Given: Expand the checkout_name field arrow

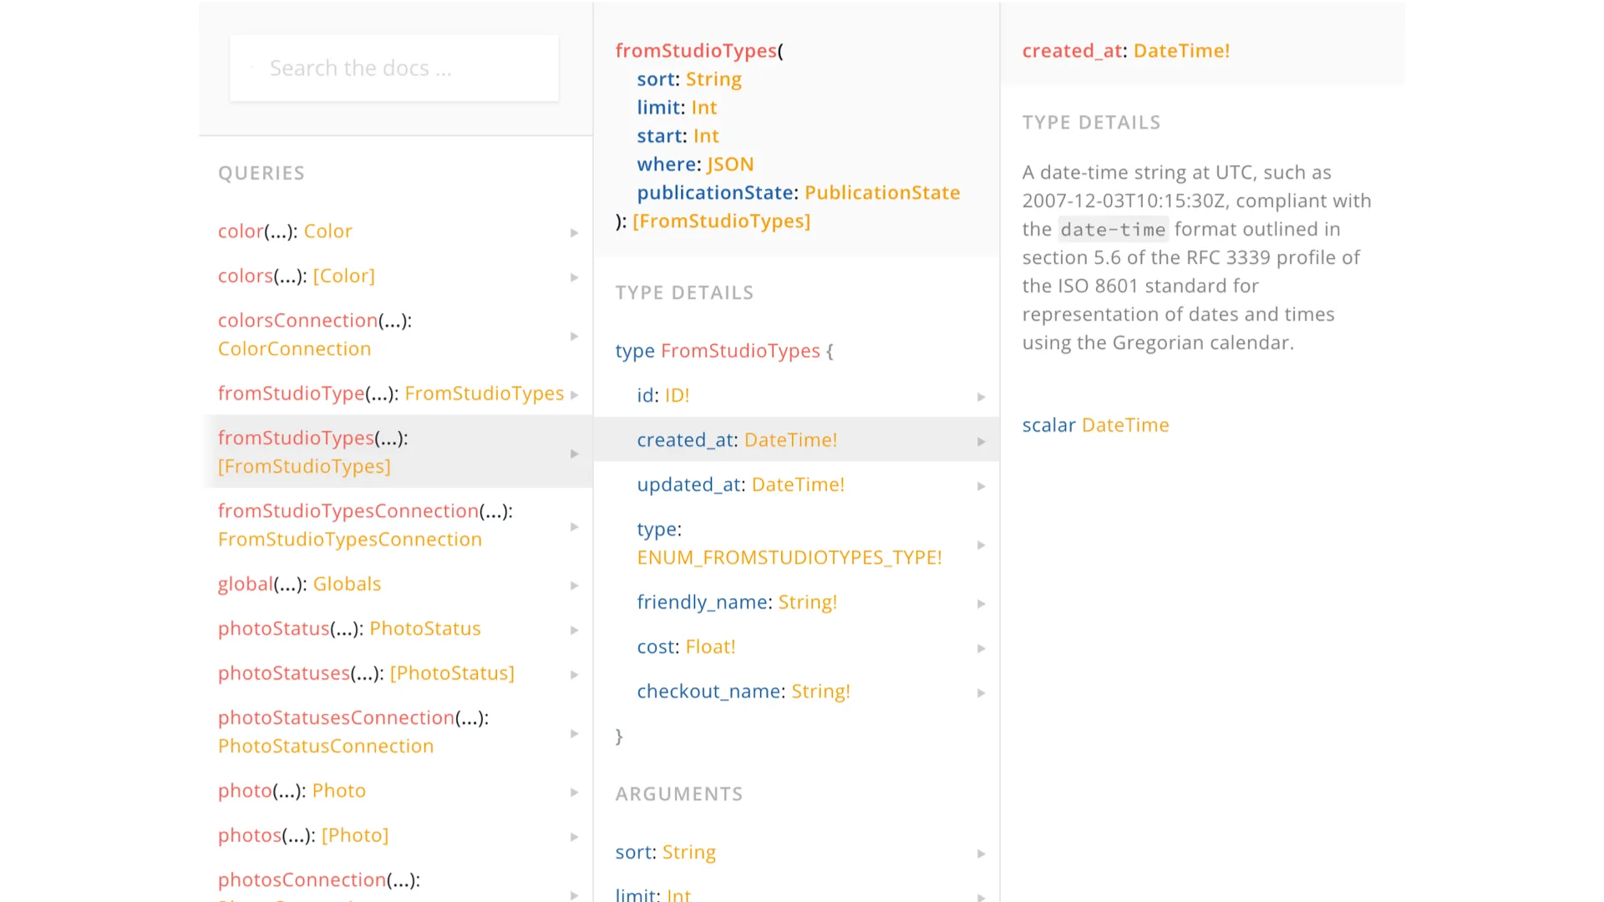Looking at the screenshot, I should point(981,693).
